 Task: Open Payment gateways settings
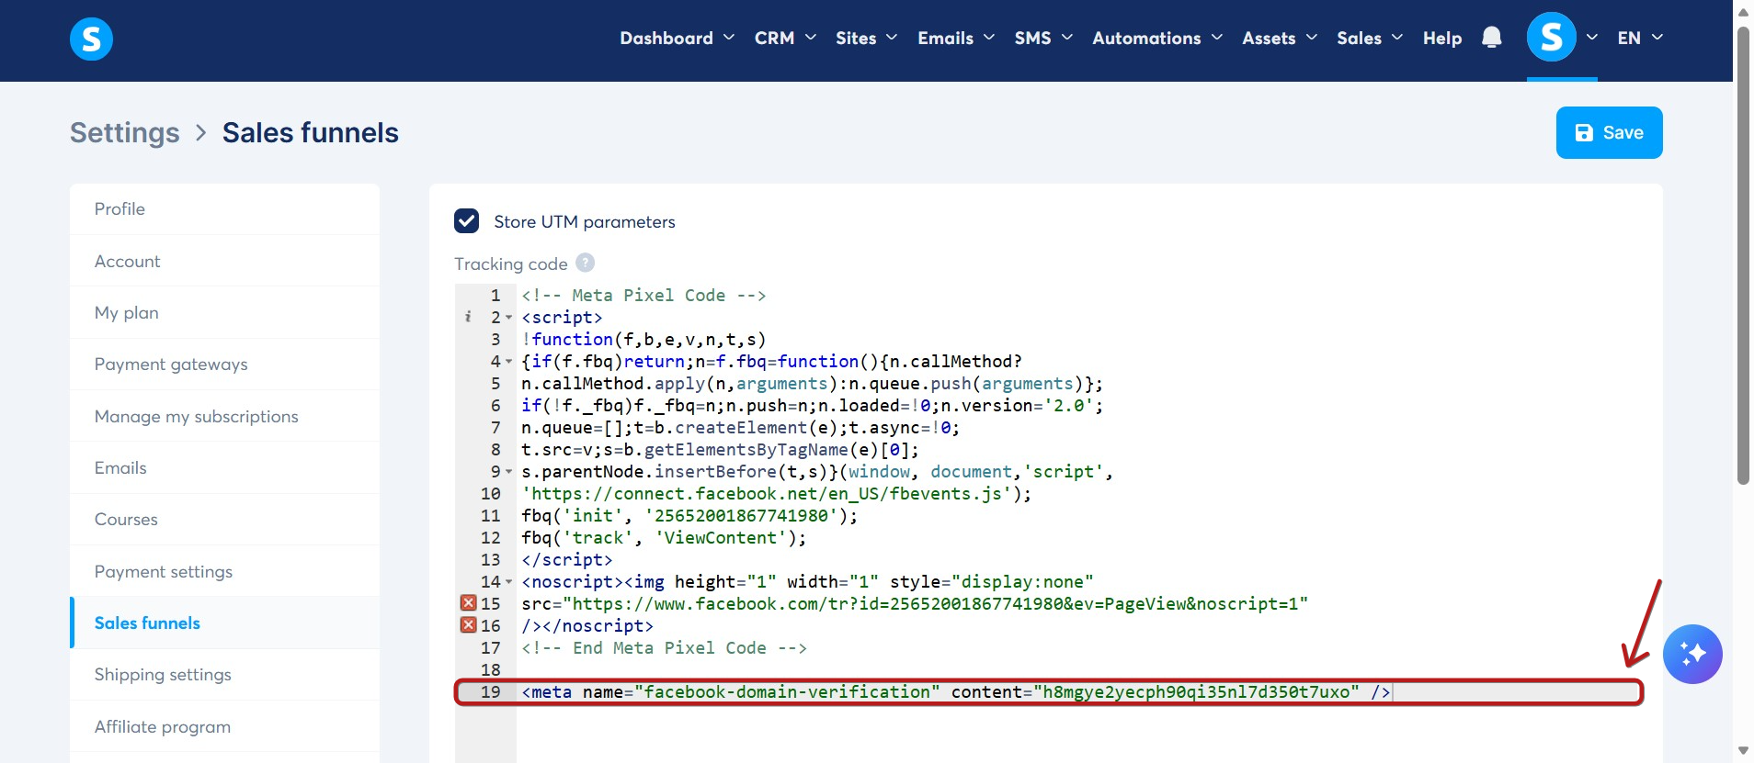[x=224, y=365]
